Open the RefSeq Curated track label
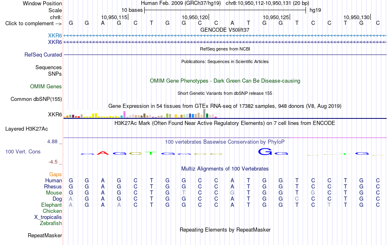This screenshot has height=245, width=387. pos(43,55)
